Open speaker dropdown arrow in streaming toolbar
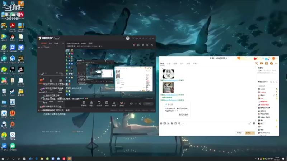Viewport: 287px width, 161px height. pyautogui.click(x=124, y=103)
